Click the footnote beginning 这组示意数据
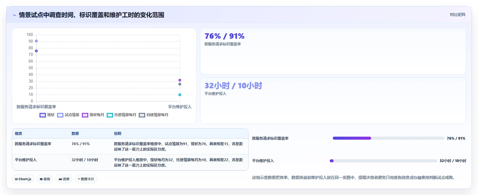Screen dimensions: 478x195 click(354, 178)
